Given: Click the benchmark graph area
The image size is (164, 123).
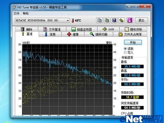Looking at the screenshot, I should point(67,79).
